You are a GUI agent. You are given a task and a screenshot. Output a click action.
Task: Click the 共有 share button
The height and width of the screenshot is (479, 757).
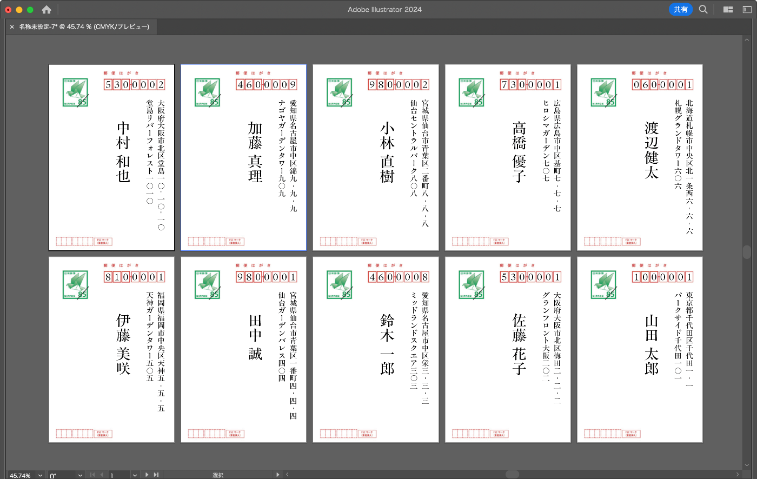681,9
